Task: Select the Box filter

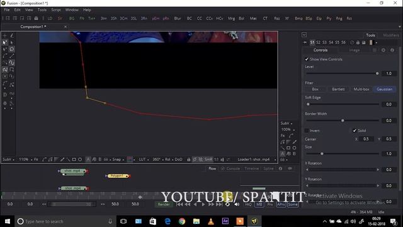Action: [315, 89]
